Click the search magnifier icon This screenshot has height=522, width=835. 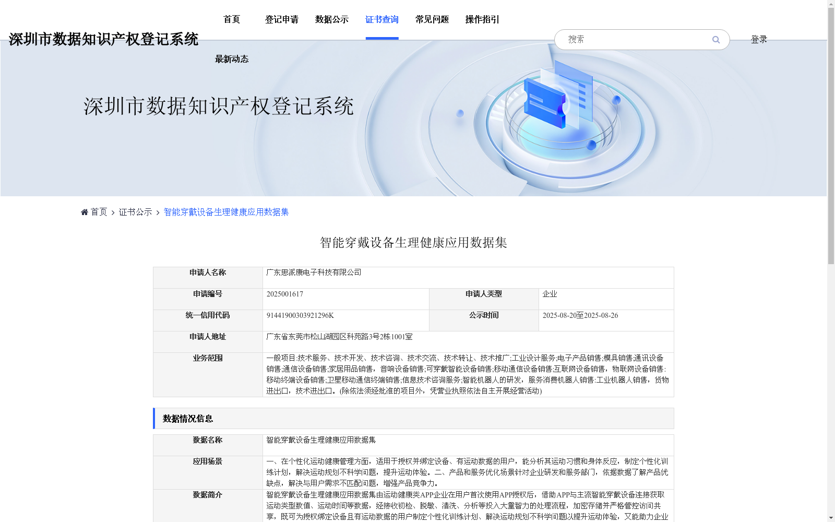[x=716, y=40]
